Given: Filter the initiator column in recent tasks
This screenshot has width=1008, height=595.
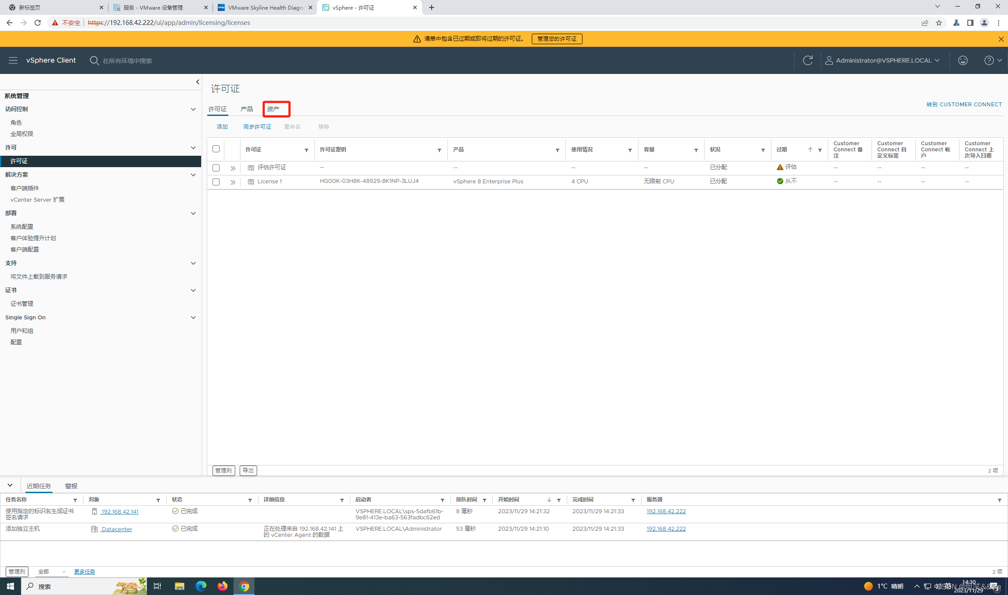Looking at the screenshot, I should tap(443, 500).
